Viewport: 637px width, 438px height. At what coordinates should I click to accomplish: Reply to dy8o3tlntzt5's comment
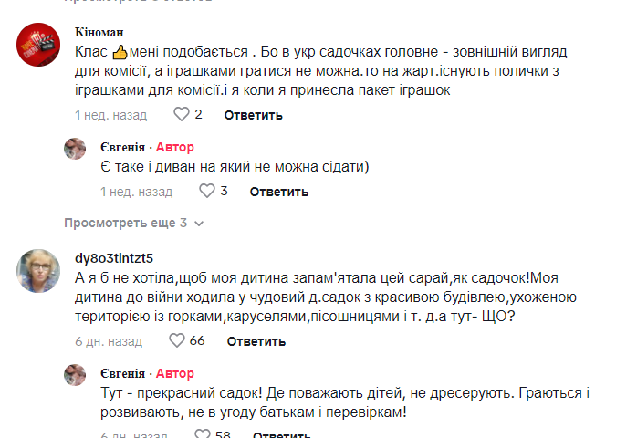coord(256,341)
